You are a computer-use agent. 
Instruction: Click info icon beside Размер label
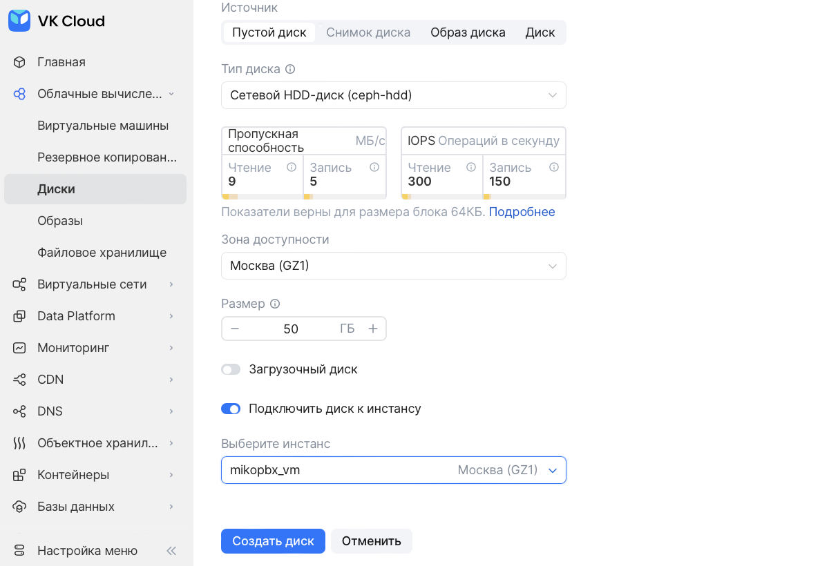point(275,304)
